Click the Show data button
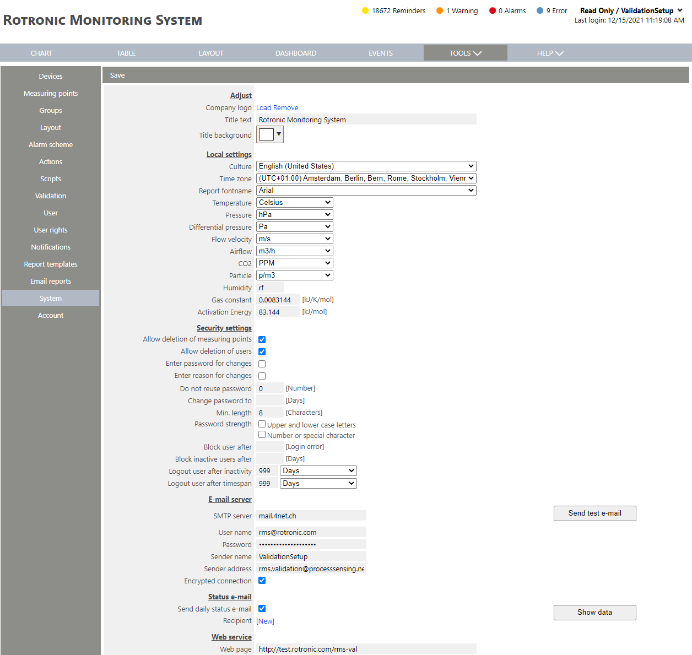The width and height of the screenshot is (692, 655). pyautogui.click(x=595, y=613)
